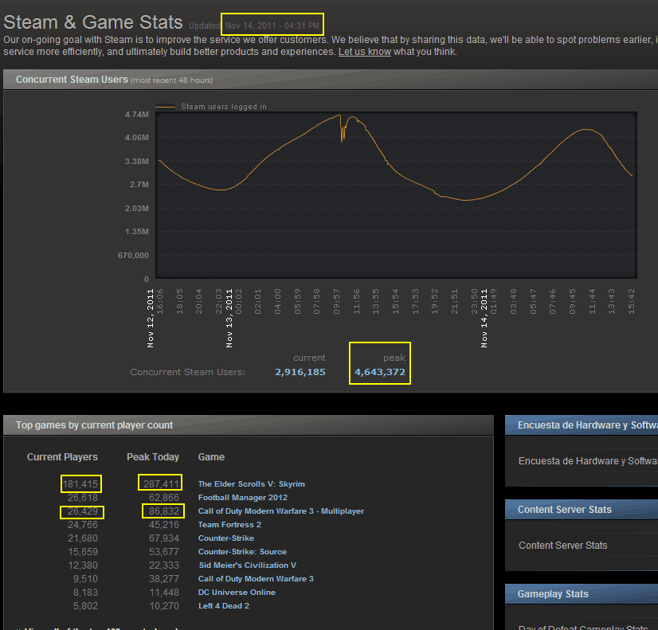
Task: Open Call of Duty Modern Warfare 3 single-player link
Action: (x=256, y=579)
